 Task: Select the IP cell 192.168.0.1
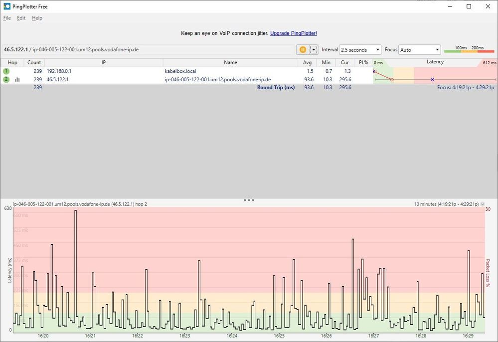pyautogui.click(x=59, y=71)
